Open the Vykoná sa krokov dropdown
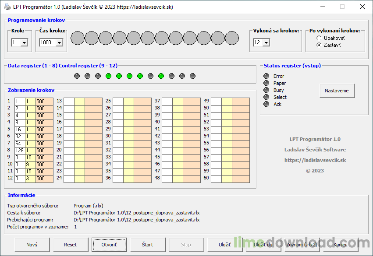The image size is (373, 256). (266, 42)
